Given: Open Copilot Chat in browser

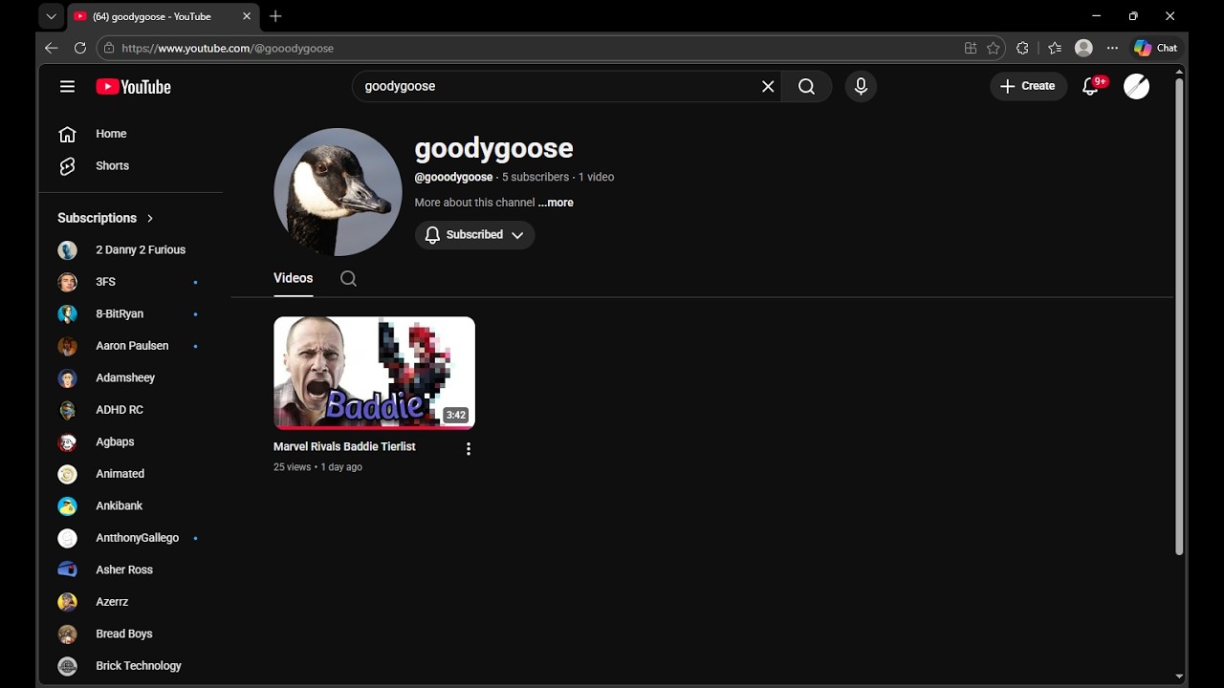Looking at the screenshot, I should coord(1155,48).
